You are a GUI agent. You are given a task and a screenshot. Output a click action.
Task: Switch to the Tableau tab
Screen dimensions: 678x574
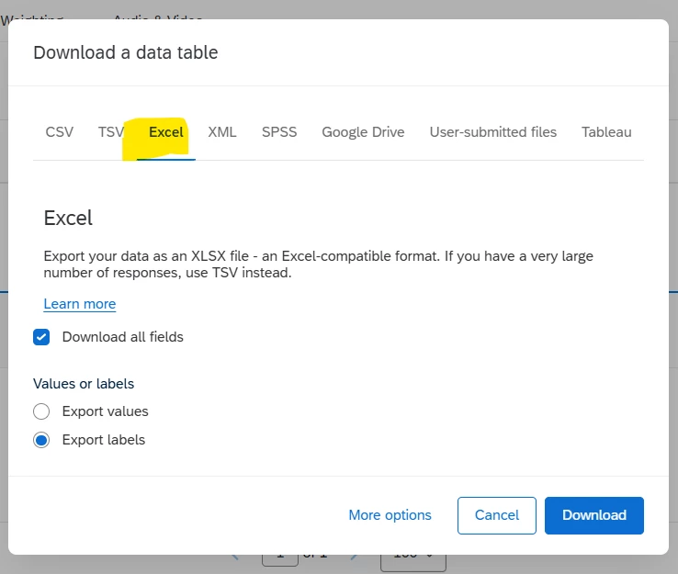coord(606,132)
